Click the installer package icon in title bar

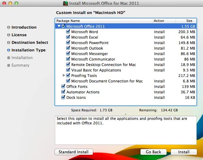66,3
